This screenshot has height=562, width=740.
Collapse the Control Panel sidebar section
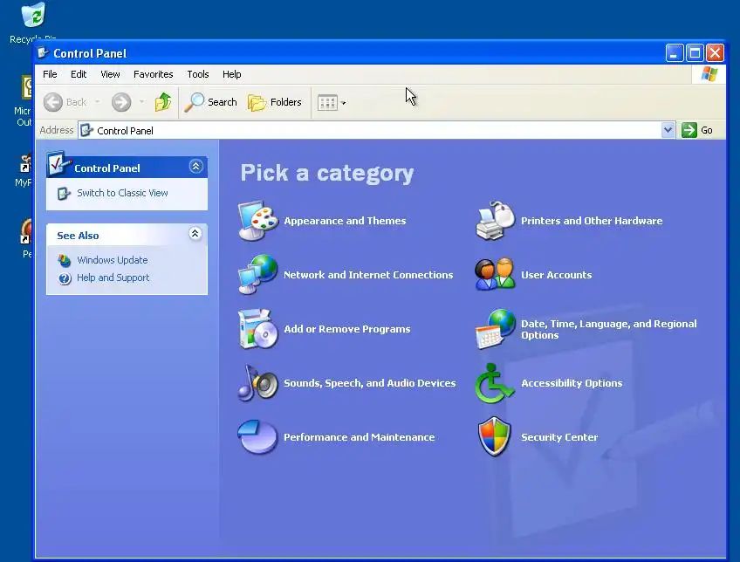coord(195,166)
